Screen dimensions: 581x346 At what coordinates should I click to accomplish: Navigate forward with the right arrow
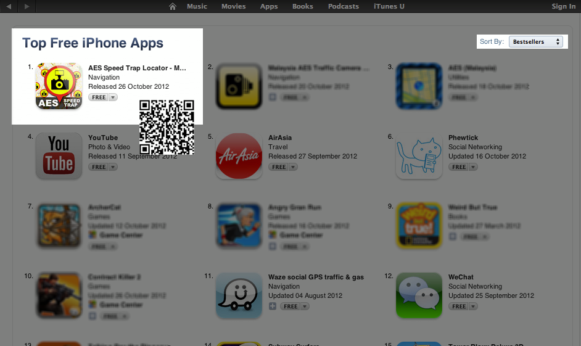(x=27, y=6)
